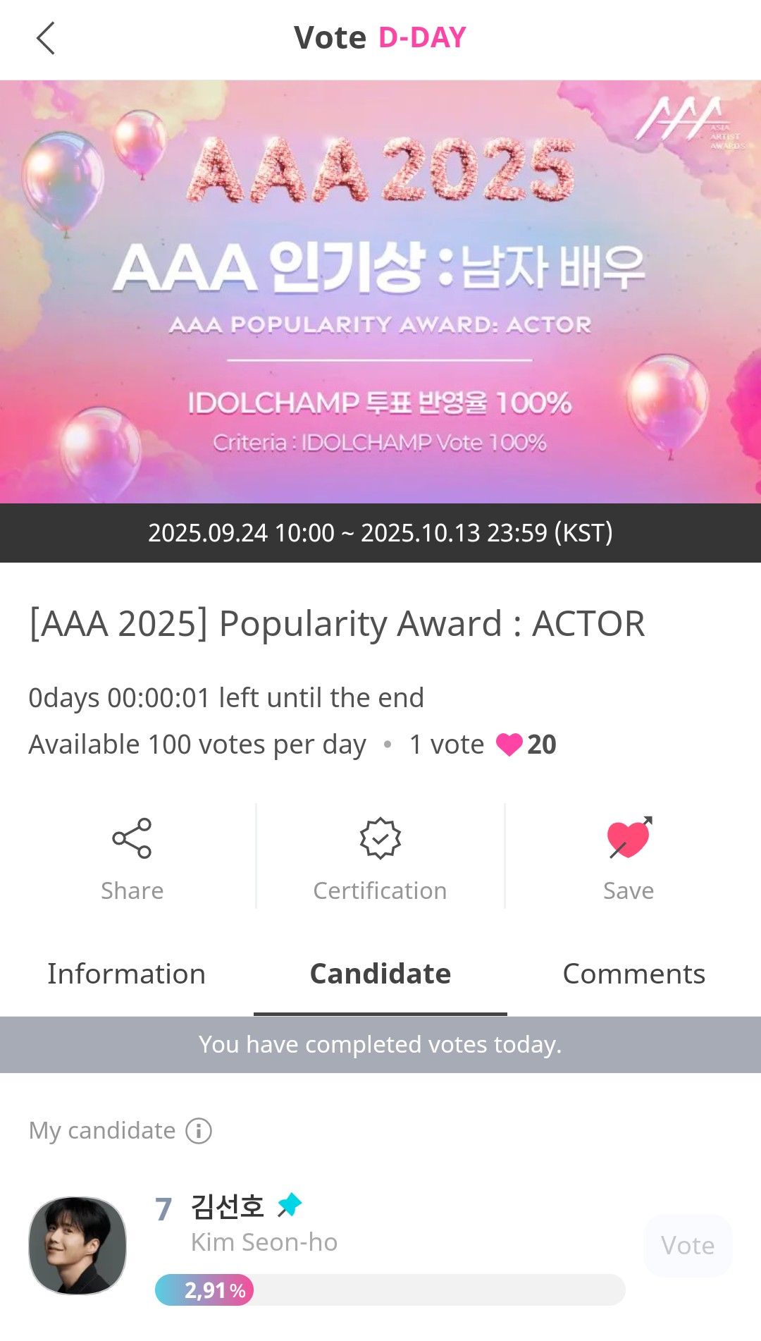This screenshot has width=761, height=1341.
Task: Select the Candidate tab
Action: (x=380, y=974)
